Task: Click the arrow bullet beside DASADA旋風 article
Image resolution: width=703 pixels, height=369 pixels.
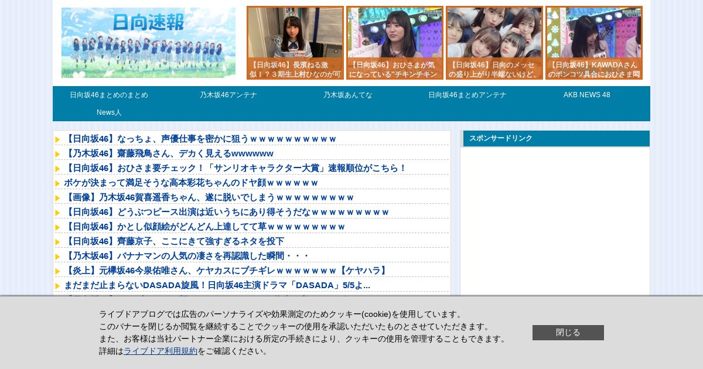Action: (58, 286)
